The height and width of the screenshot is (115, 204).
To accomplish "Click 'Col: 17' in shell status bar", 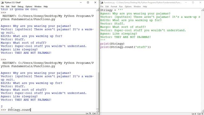I will pyautogui.click(x=95, y=113).
